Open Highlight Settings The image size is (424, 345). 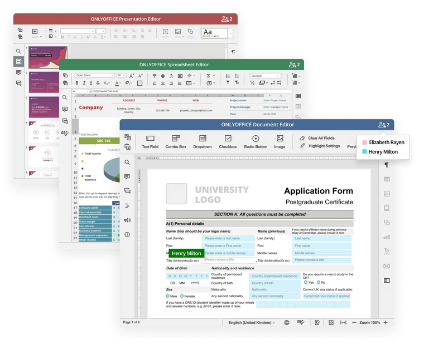pyautogui.click(x=320, y=146)
